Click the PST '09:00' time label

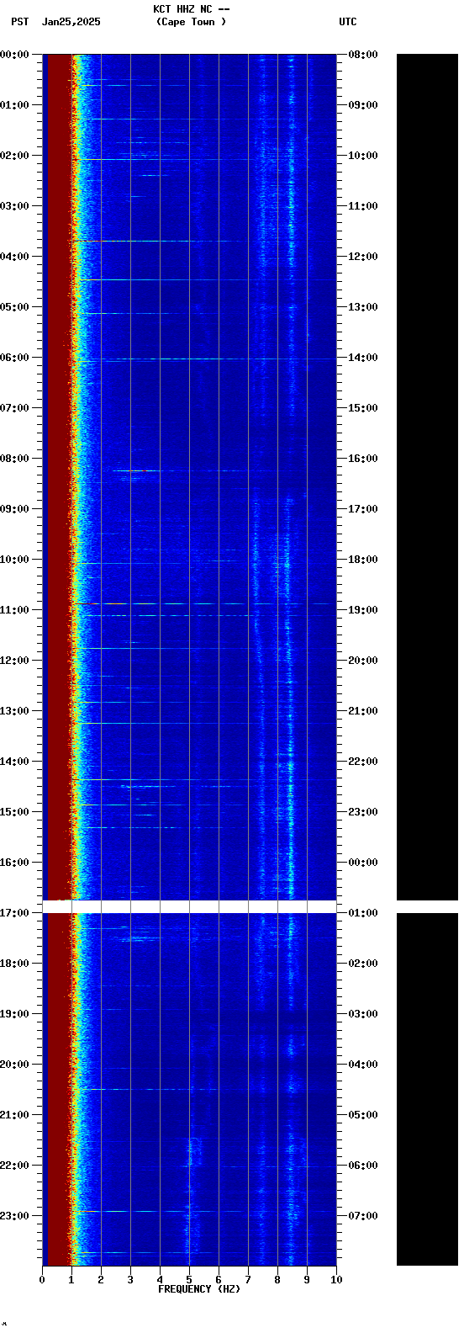14,509
